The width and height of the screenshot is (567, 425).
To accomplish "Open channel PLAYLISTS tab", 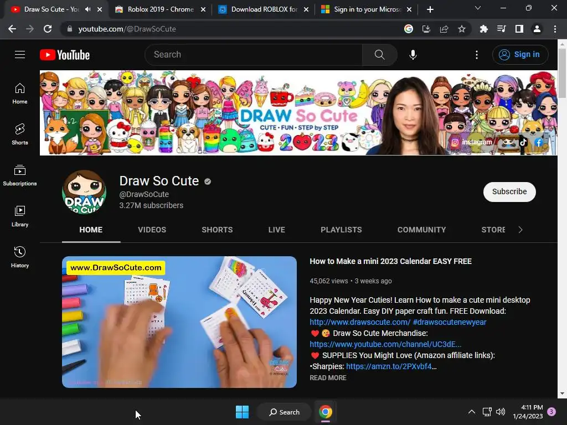I will [341, 230].
